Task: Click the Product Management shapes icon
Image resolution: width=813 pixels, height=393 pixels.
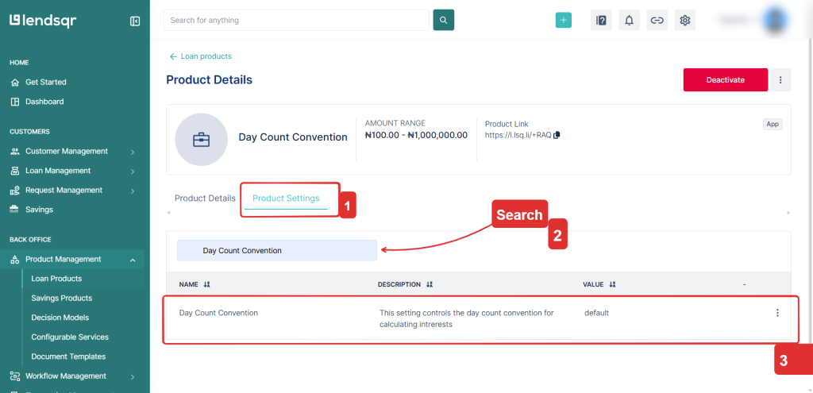Action: click(x=15, y=260)
